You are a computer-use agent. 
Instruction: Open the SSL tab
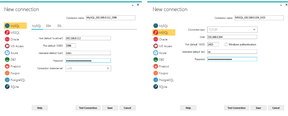pos(59,26)
